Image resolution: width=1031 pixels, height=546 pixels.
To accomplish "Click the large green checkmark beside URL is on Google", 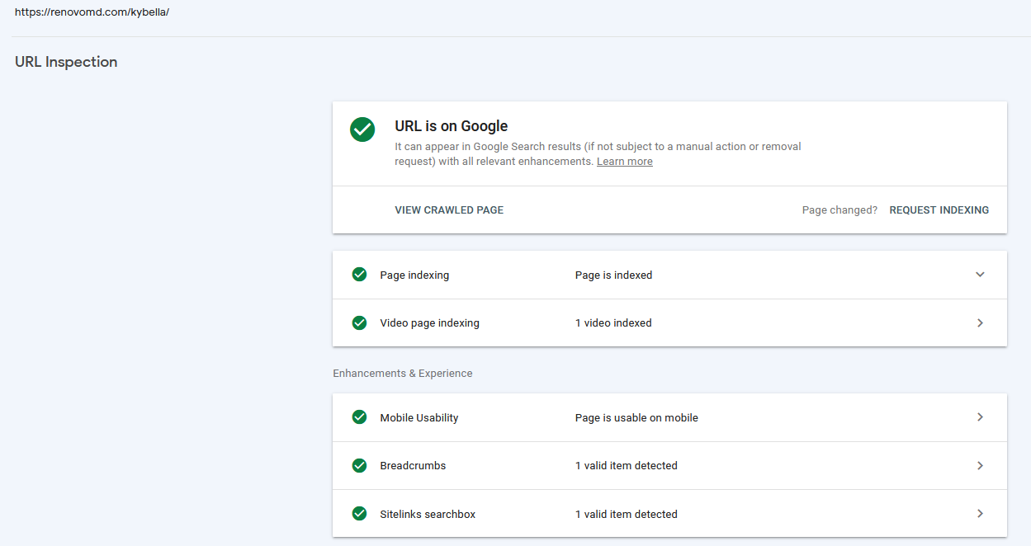I will pyautogui.click(x=362, y=129).
